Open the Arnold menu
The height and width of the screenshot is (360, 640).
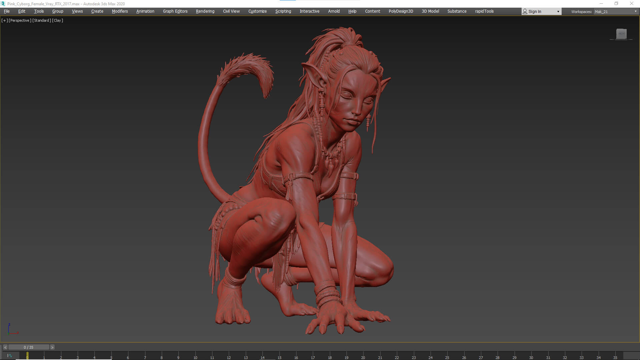point(334,11)
